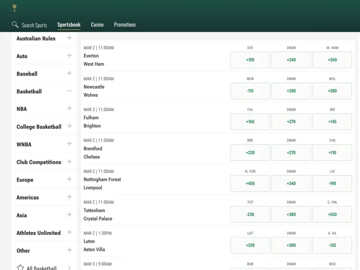
Task: Expand the NBA plus icon
Action: (x=69, y=108)
